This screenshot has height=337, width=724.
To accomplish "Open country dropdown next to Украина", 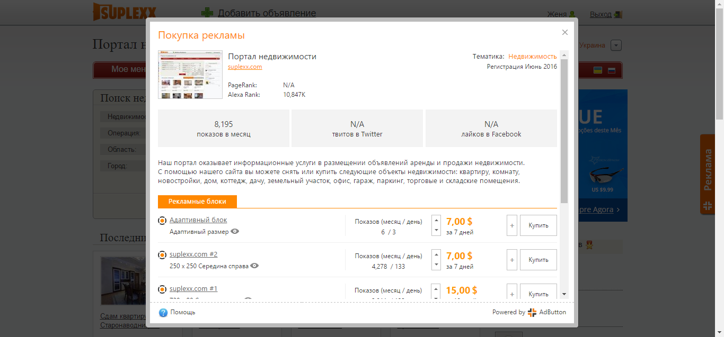I will [x=616, y=45].
